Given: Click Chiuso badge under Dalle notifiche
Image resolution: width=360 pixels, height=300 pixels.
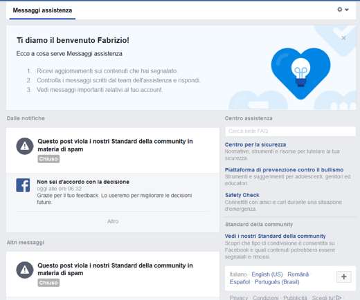Looking at the screenshot, I should 48,159.
